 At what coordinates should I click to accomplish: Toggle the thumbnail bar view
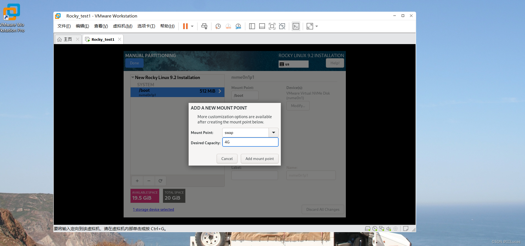[x=262, y=26]
